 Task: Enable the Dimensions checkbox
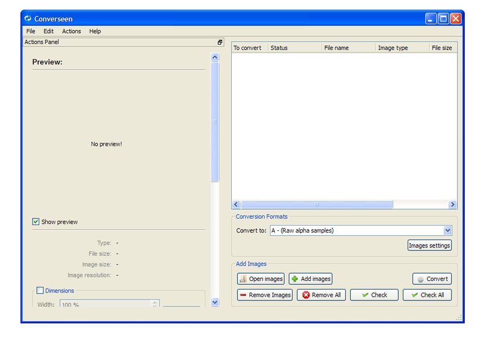pyautogui.click(x=40, y=290)
